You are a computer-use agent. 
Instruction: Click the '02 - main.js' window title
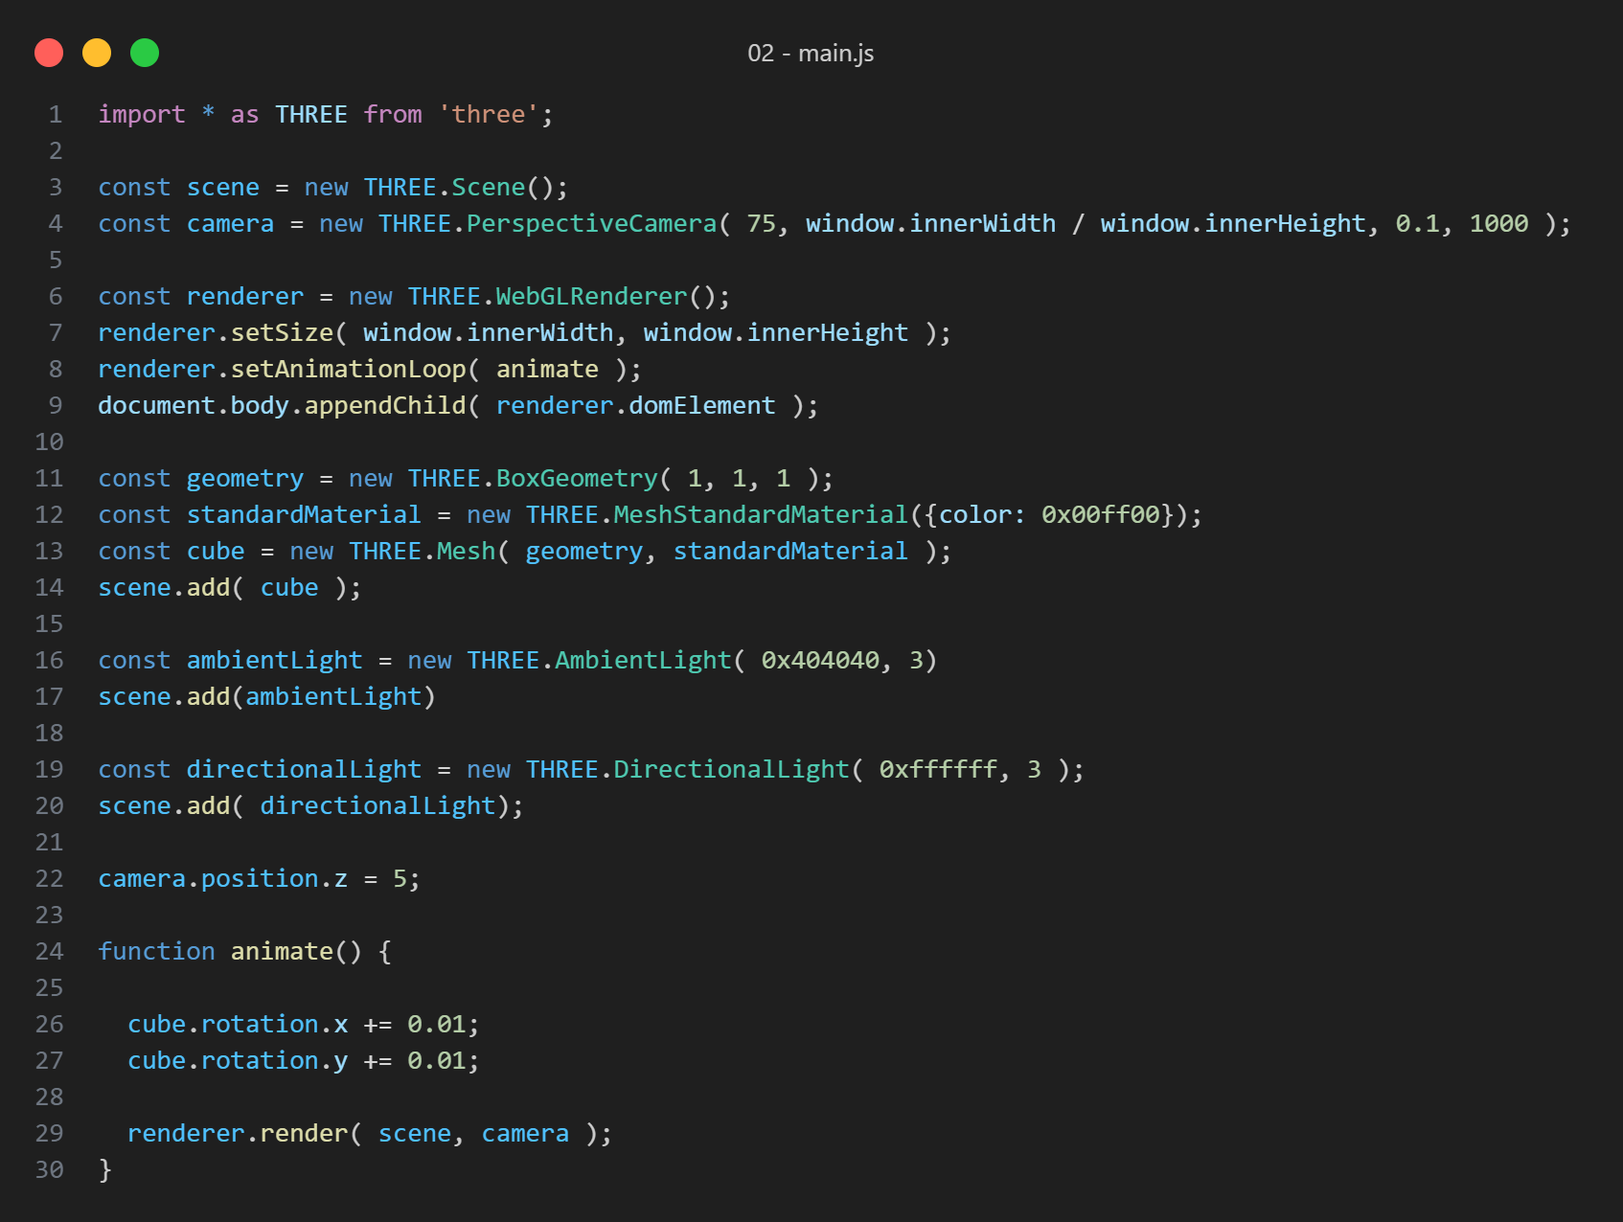(x=811, y=54)
